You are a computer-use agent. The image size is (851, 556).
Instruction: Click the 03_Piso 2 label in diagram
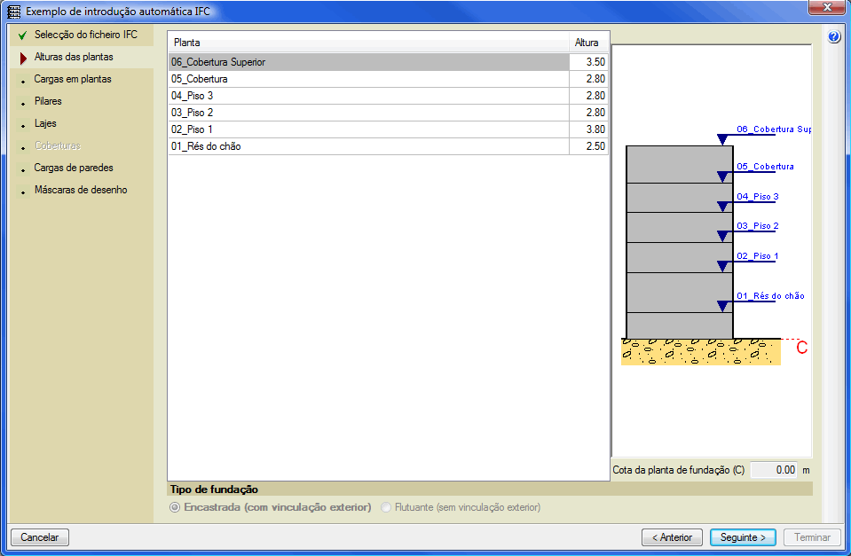[x=758, y=225]
